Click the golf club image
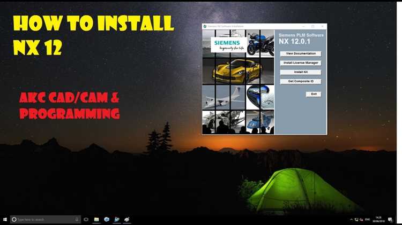 [260, 97]
